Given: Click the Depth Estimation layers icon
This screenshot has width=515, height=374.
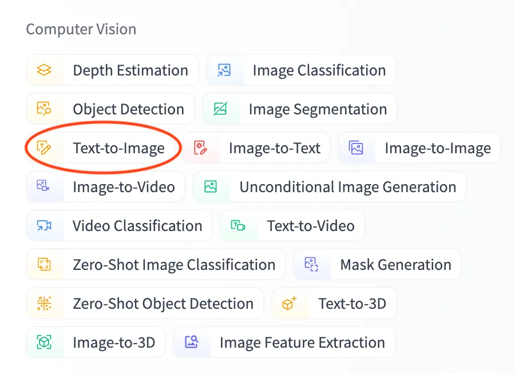Looking at the screenshot, I should pos(44,70).
